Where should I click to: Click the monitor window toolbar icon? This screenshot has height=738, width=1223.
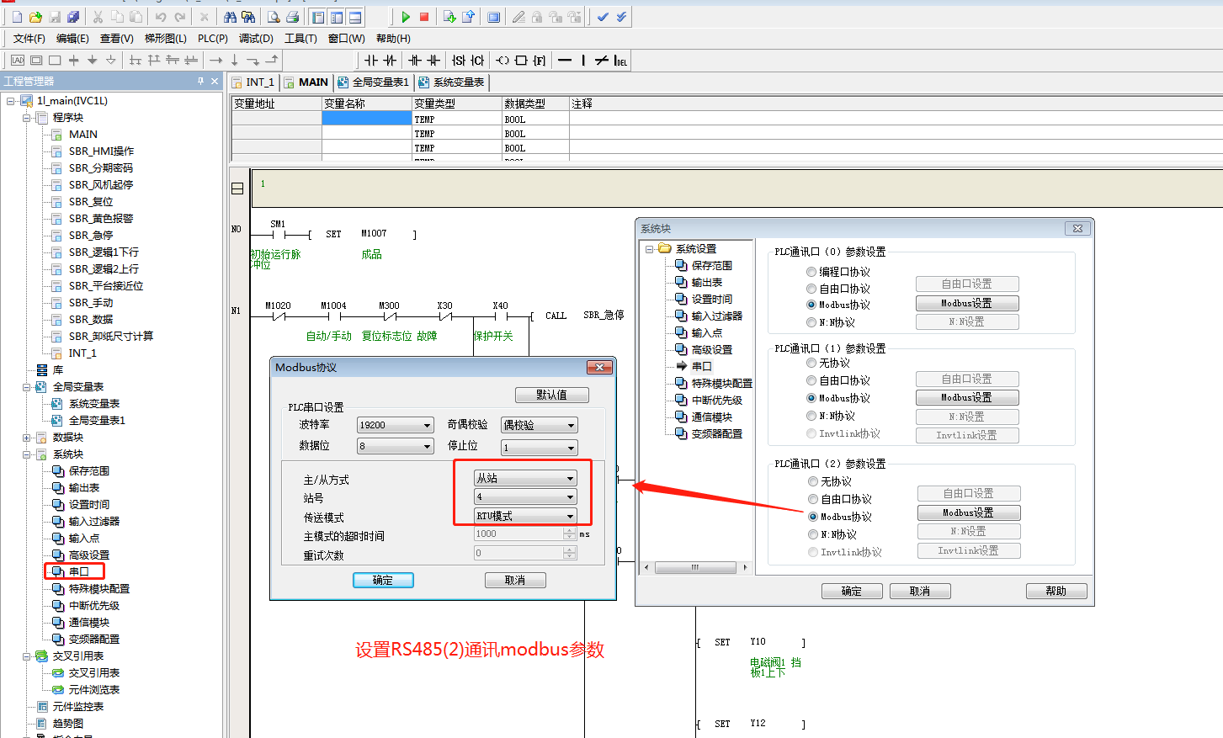pos(493,17)
